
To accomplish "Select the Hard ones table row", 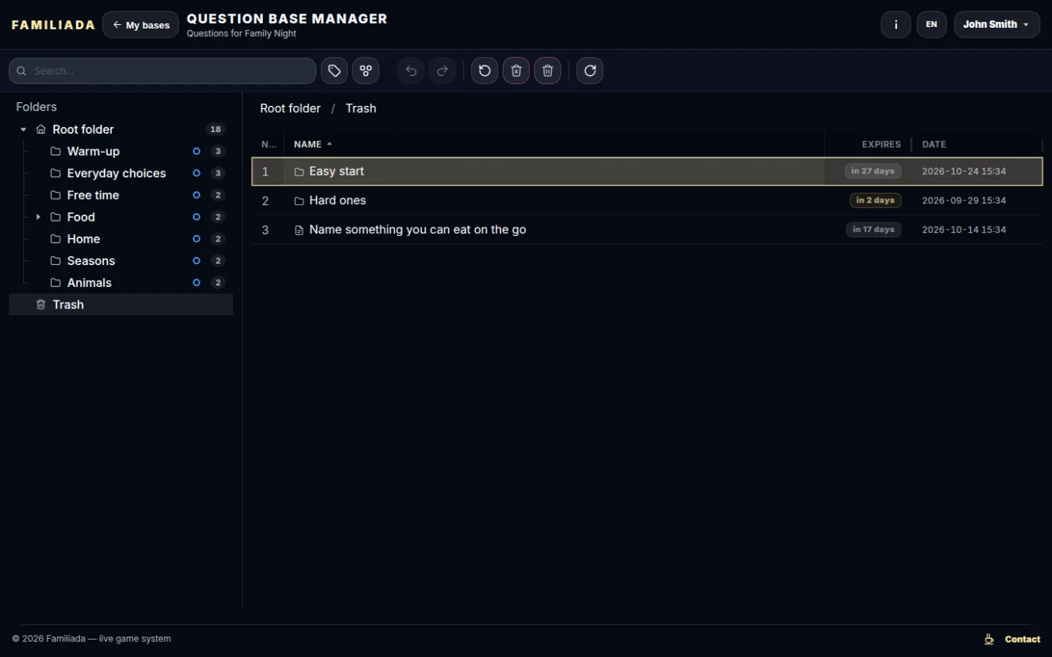I will point(647,200).
